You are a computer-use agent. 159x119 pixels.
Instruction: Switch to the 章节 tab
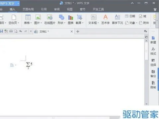point(83,9)
